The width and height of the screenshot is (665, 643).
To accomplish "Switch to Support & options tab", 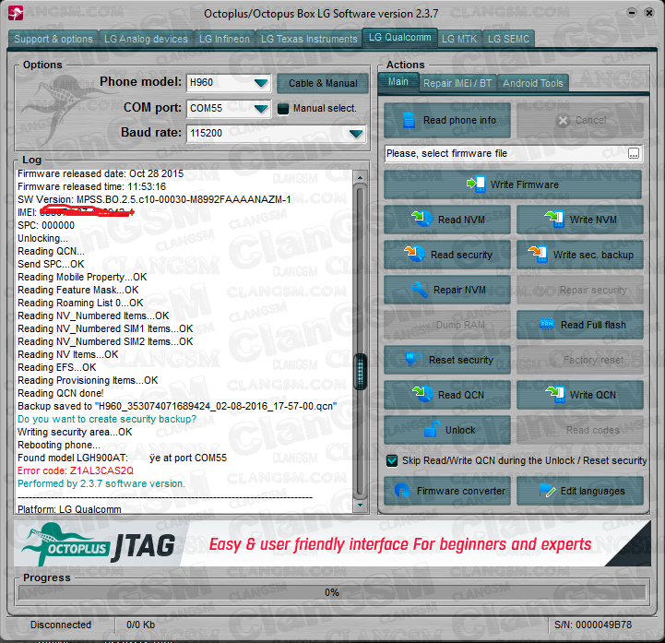I will point(53,39).
